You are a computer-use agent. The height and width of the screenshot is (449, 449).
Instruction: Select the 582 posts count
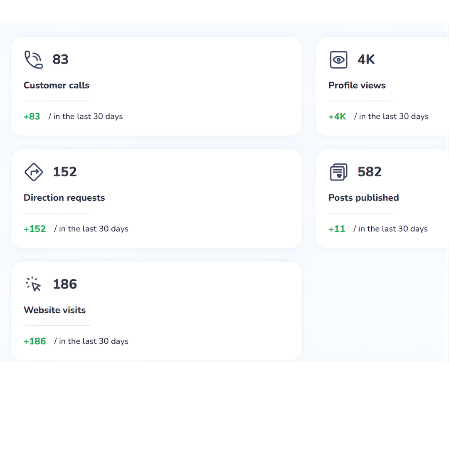[x=370, y=172]
